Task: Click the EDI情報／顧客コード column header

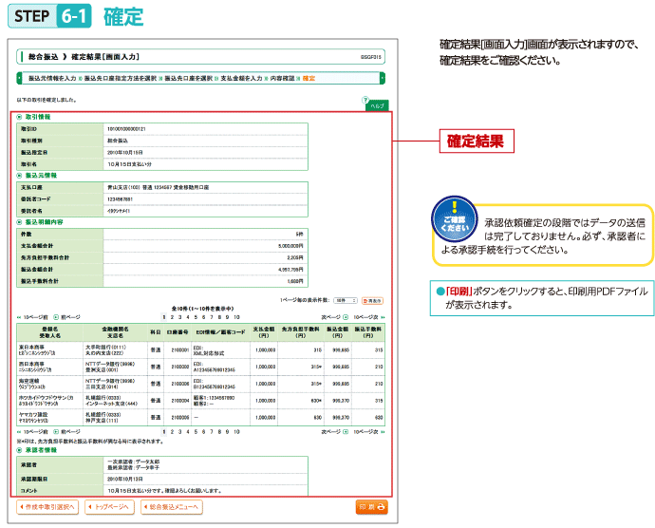Action: [220, 332]
